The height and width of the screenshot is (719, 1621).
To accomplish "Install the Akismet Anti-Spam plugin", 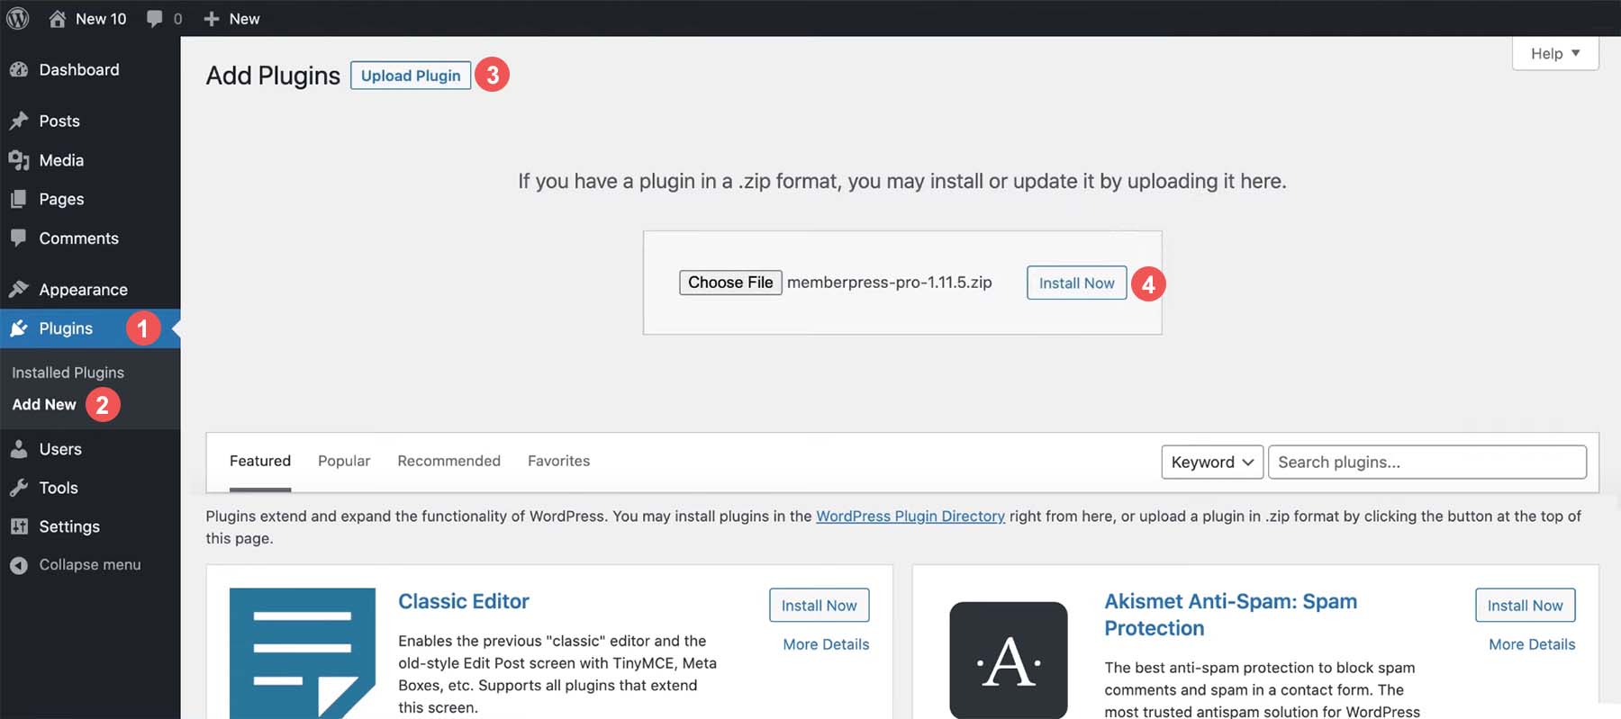I will 1525,606.
